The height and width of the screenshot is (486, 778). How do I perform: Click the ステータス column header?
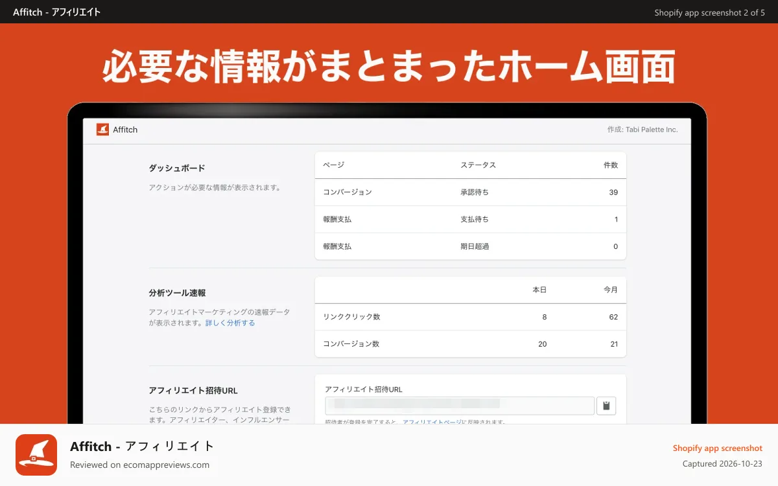click(478, 165)
